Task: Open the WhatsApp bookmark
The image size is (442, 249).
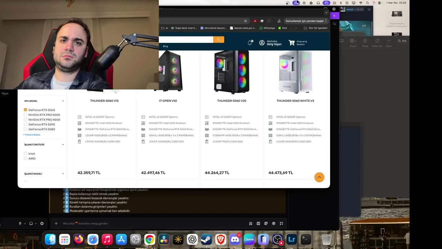Action: click(x=267, y=28)
